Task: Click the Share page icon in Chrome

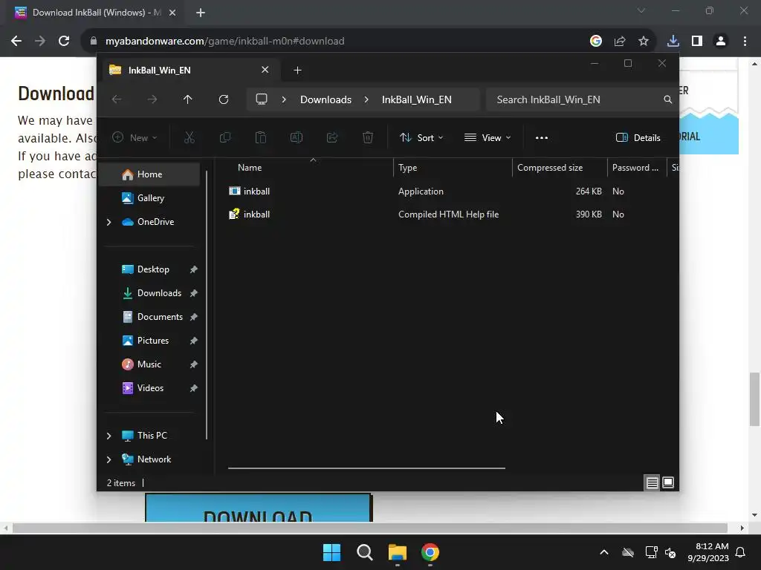Action: [620, 42]
